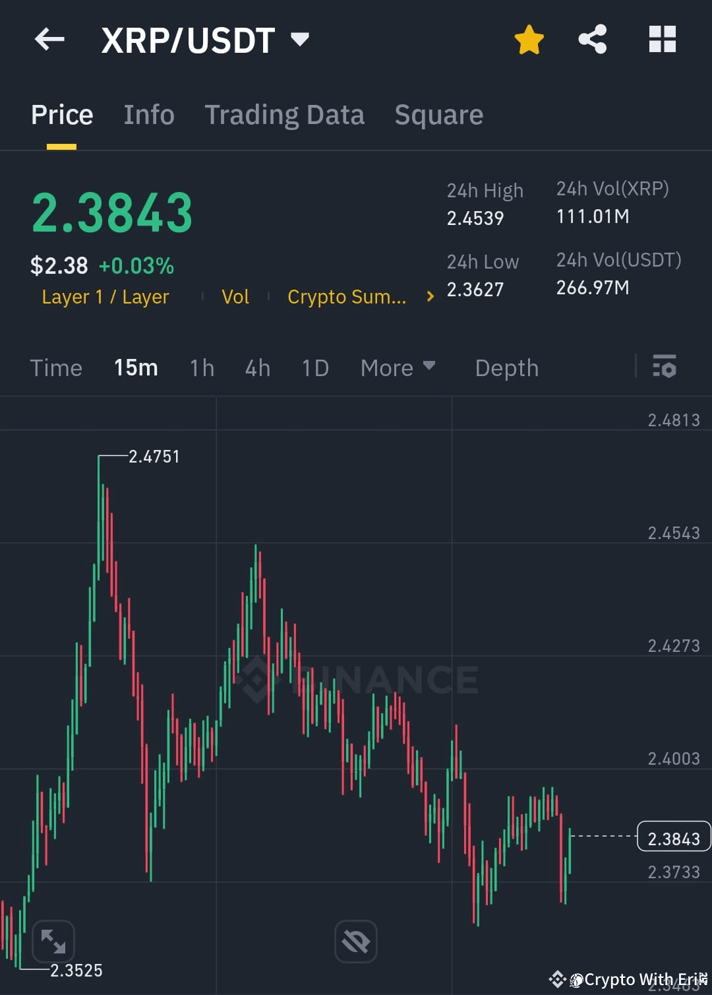Unfavorite XRP/USDT via the star icon
Screen dimensions: 712x995
(529, 40)
